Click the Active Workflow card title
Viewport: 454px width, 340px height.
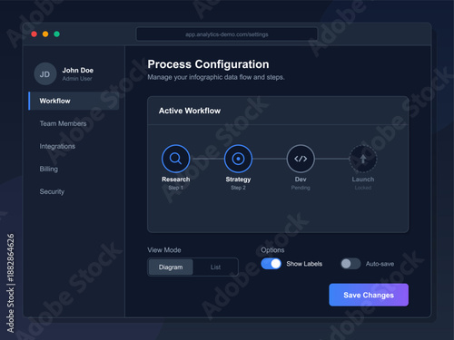tap(190, 111)
